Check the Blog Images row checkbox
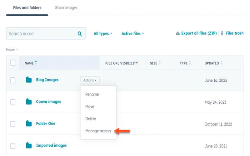This screenshot has width=250, height=156. click(x=13, y=80)
